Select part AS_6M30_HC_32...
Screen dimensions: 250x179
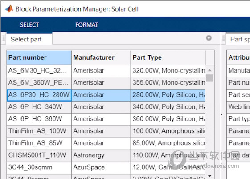[x=39, y=70]
